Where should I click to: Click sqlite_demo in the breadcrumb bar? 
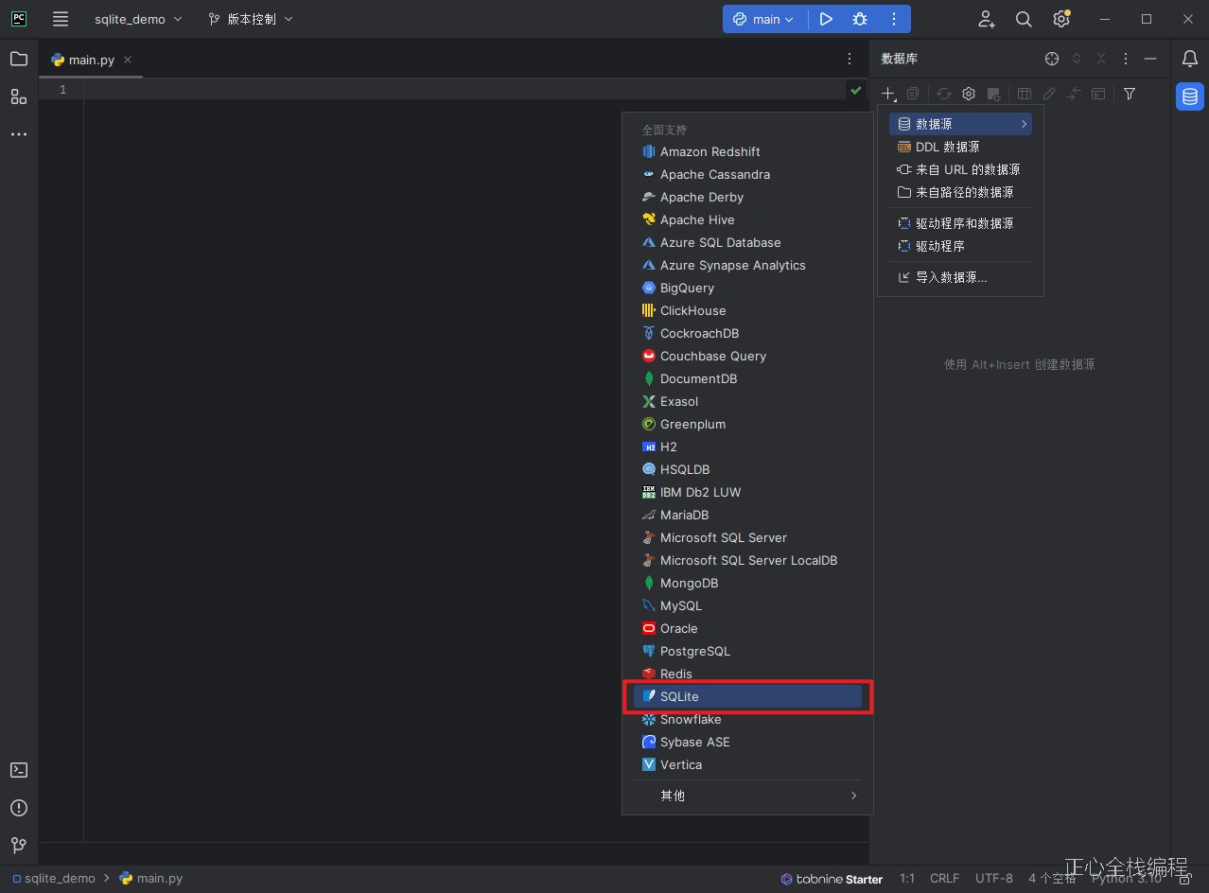[54, 878]
